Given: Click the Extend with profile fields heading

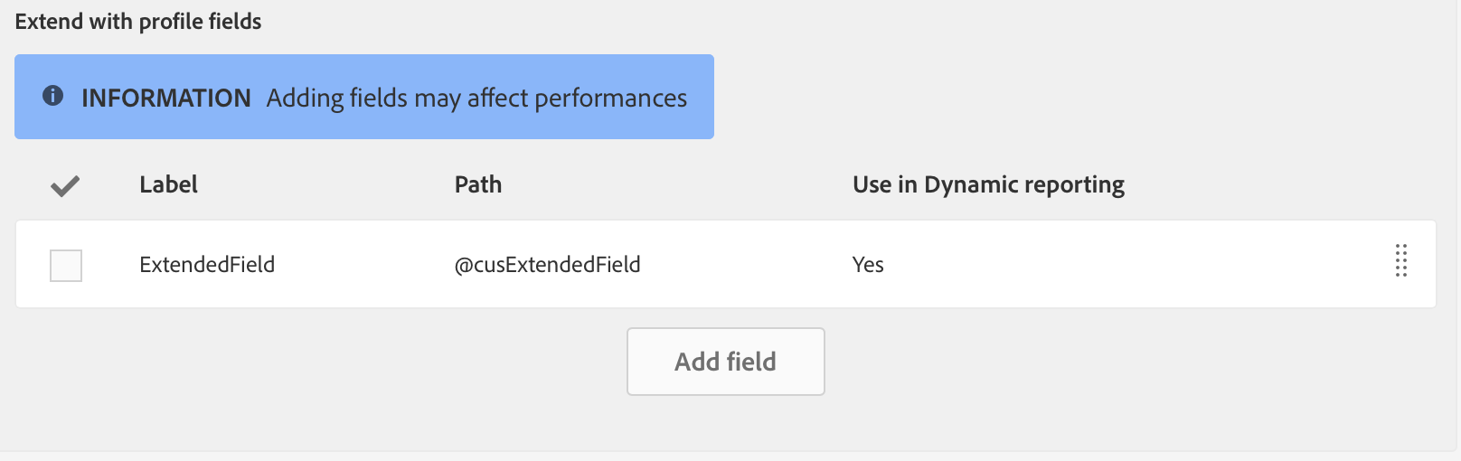Looking at the screenshot, I should [x=138, y=22].
